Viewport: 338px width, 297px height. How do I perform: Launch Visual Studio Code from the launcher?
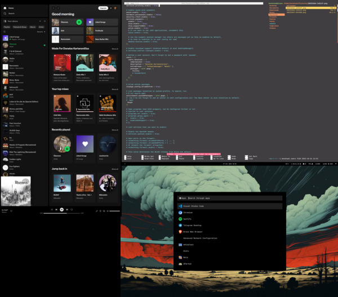click(x=230, y=206)
